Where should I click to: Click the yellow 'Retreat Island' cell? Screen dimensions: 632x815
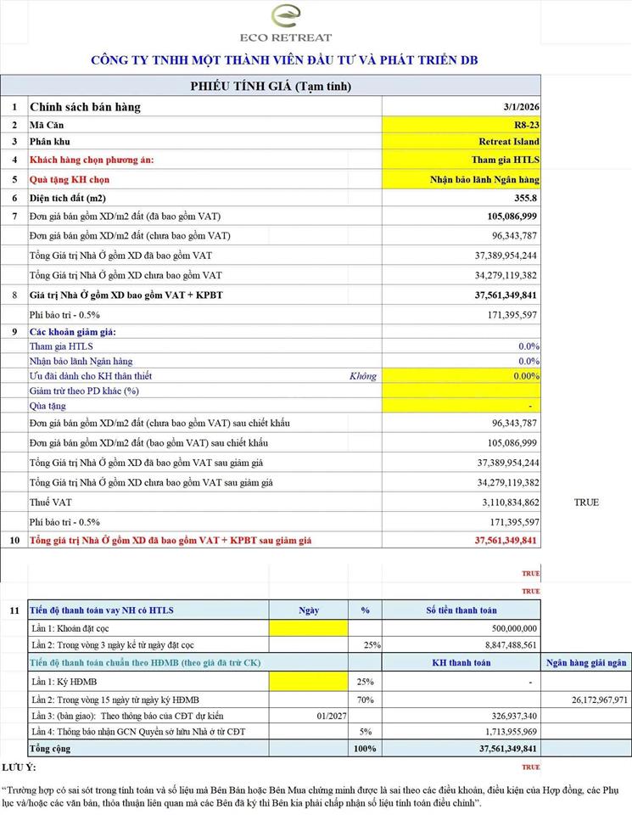[461, 142]
